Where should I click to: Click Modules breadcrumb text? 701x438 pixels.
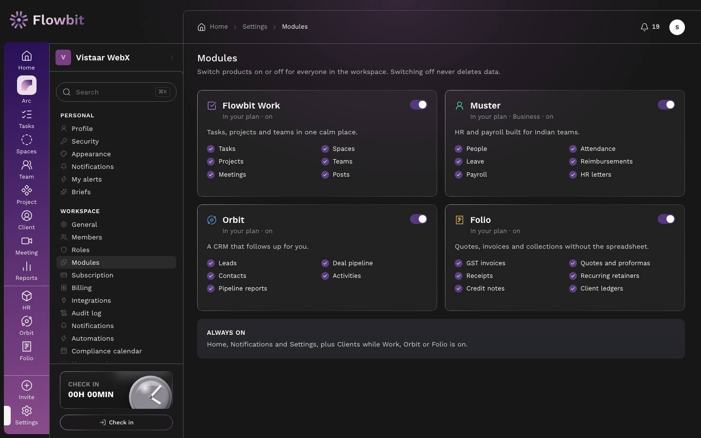click(295, 27)
